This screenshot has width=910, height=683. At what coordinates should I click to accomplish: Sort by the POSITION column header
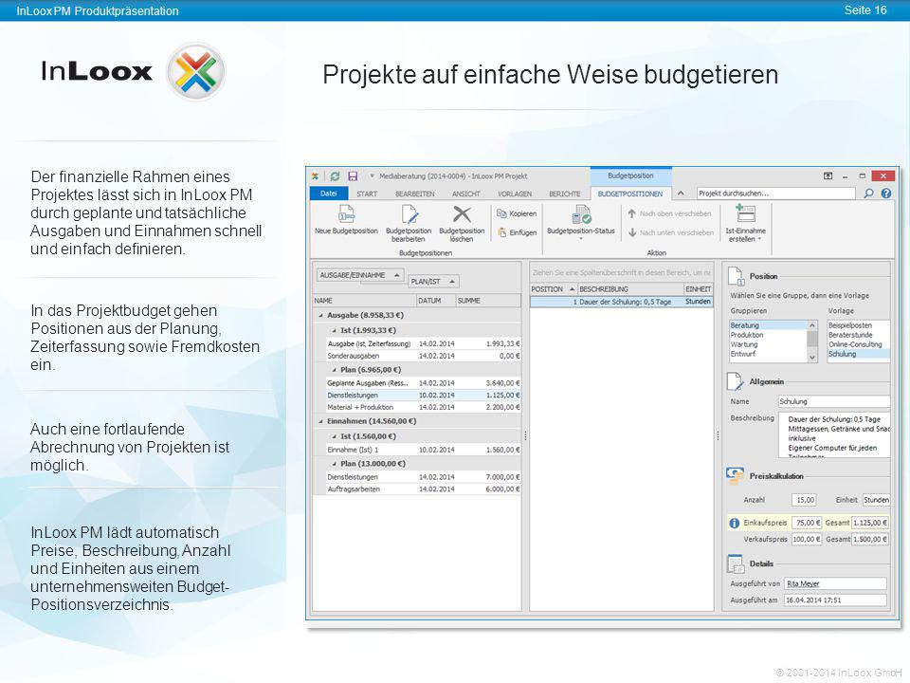point(554,289)
